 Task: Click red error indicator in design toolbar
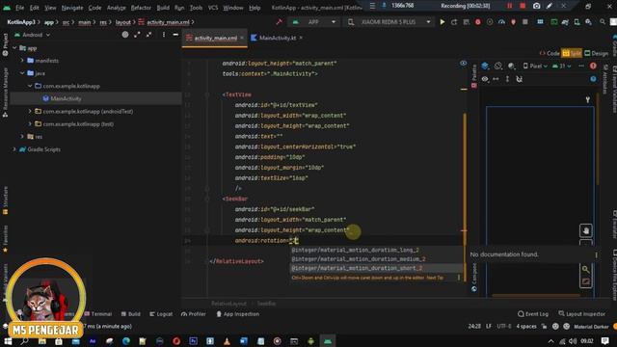point(593,66)
